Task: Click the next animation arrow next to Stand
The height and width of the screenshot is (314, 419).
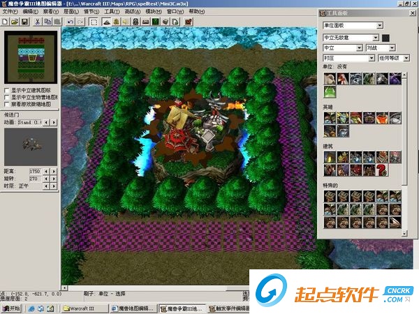Action: click(x=54, y=122)
